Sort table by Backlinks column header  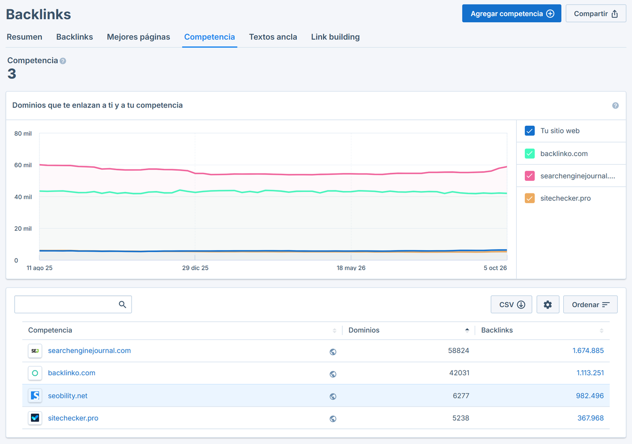click(x=497, y=330)
